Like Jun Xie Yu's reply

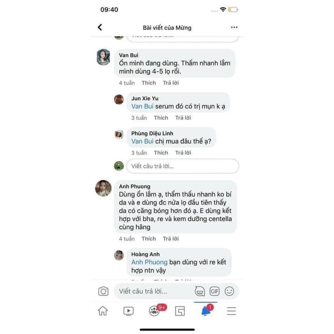point(161,118)
